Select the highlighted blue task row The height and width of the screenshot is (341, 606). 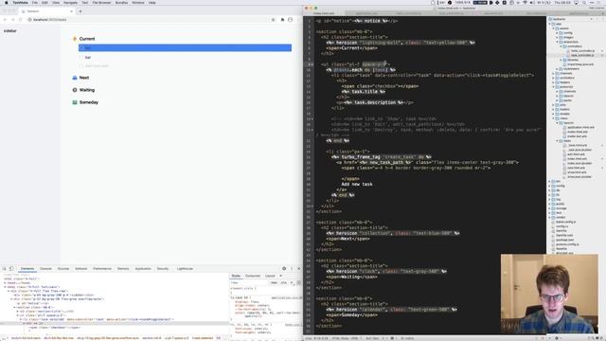(x=185, y=47)
